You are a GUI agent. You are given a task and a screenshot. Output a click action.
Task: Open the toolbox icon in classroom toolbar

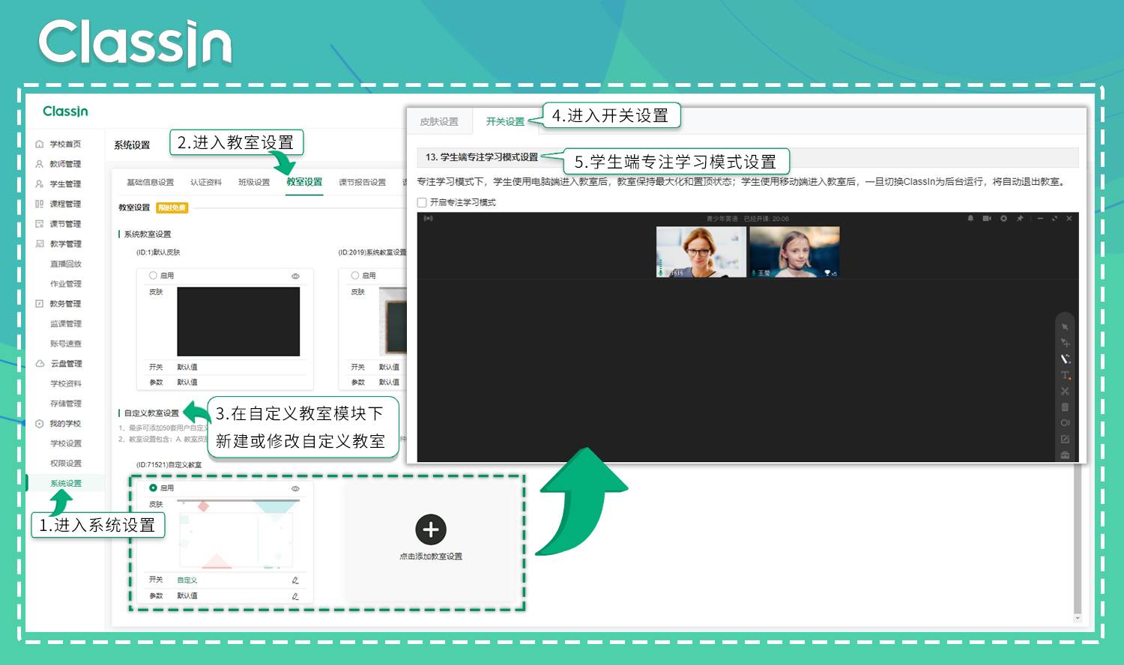1065,455
